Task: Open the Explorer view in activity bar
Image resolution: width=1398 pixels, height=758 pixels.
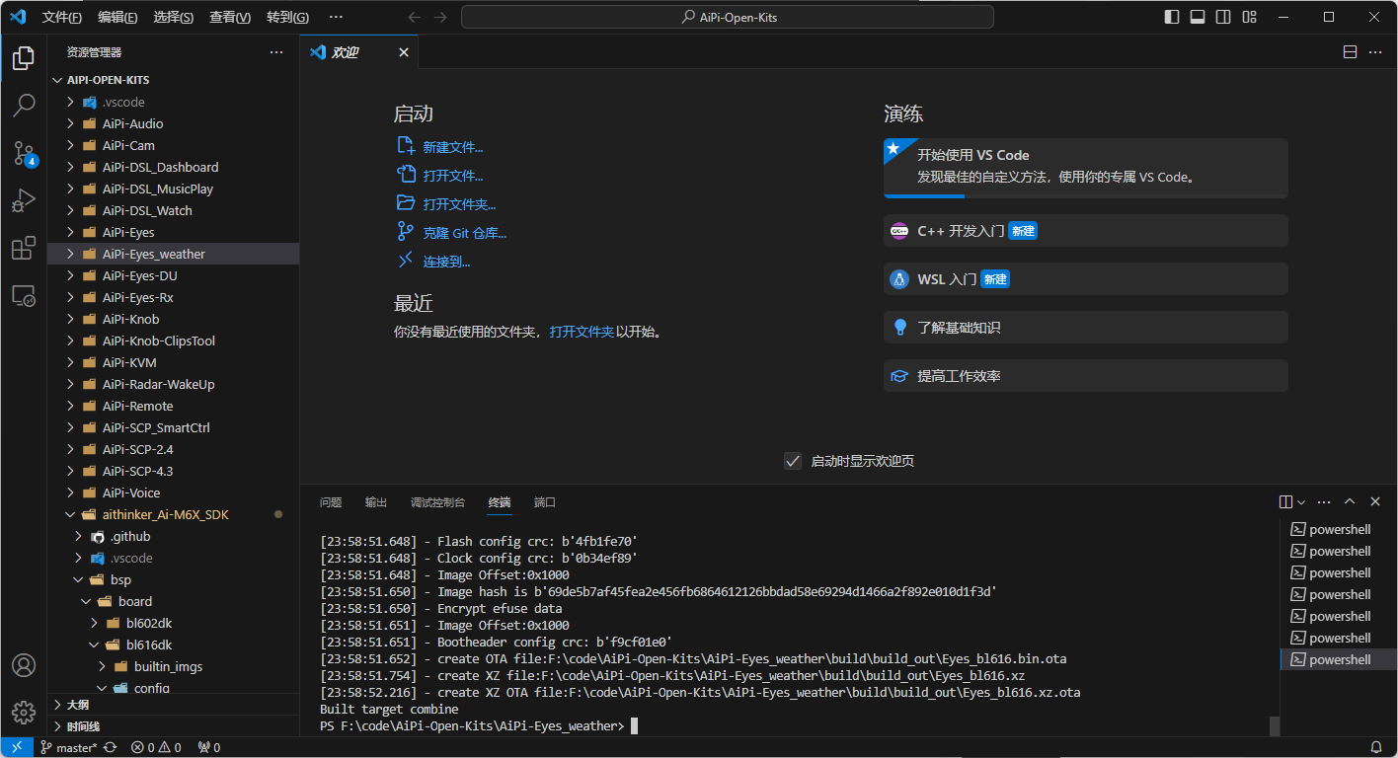Action: (x=24, y=57)
